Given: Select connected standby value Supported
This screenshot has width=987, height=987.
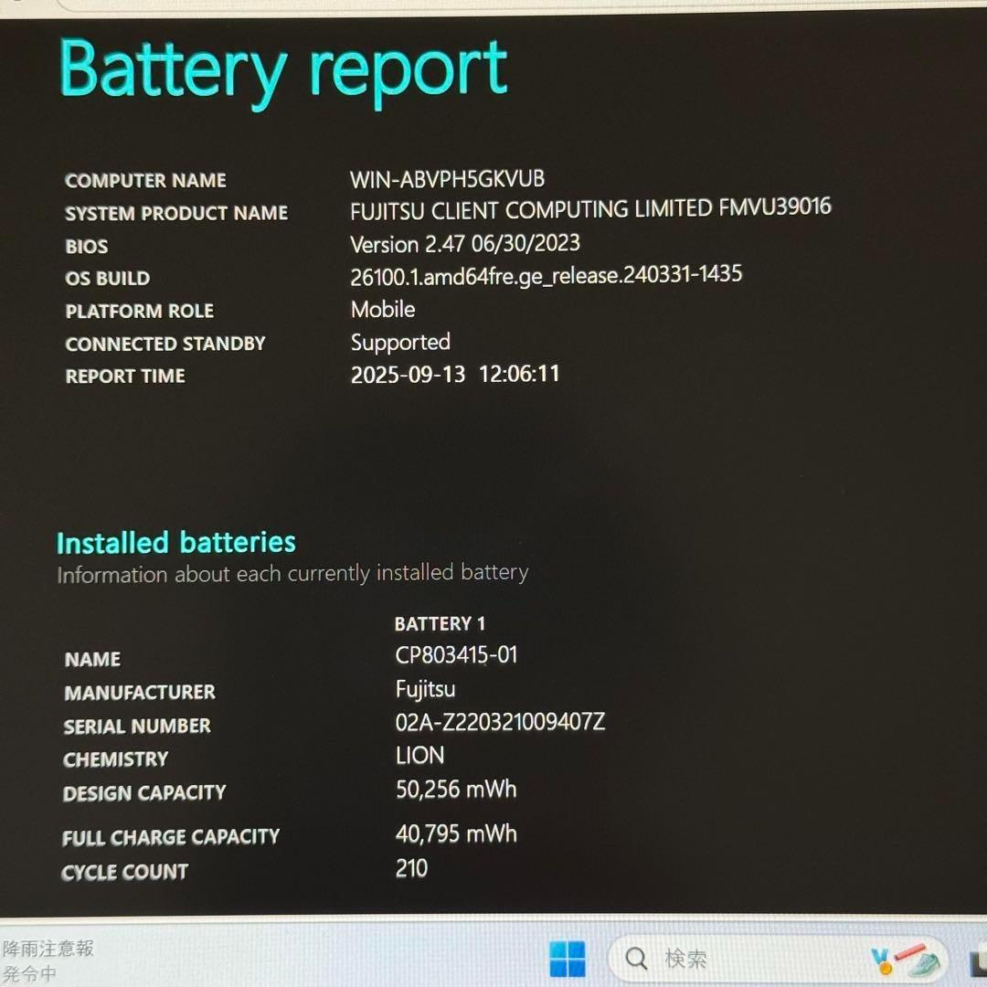Looking at the screenshot, I should pyautogui.click(x=400, y=343).
